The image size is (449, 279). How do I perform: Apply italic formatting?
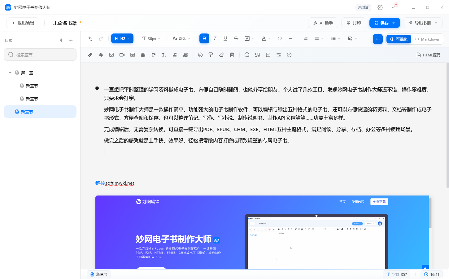click(x=215, y=38)
